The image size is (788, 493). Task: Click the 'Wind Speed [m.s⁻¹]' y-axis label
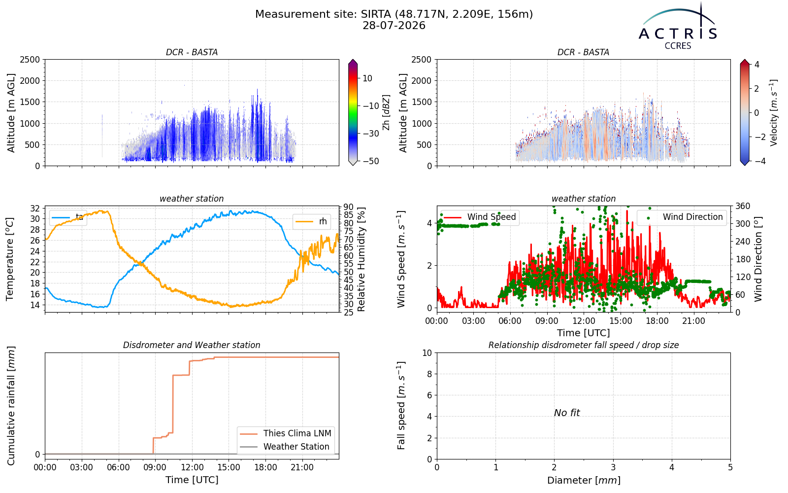(401, 259)
